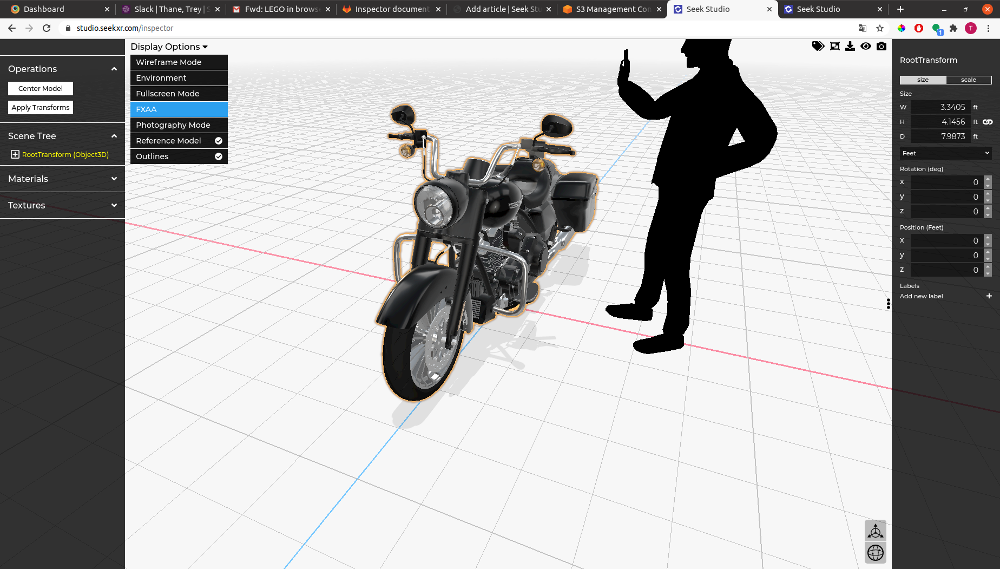The height and width of the screenshot is (569, 1000).
Task: Select the scale toggle tab
Action: coord(969,80)
